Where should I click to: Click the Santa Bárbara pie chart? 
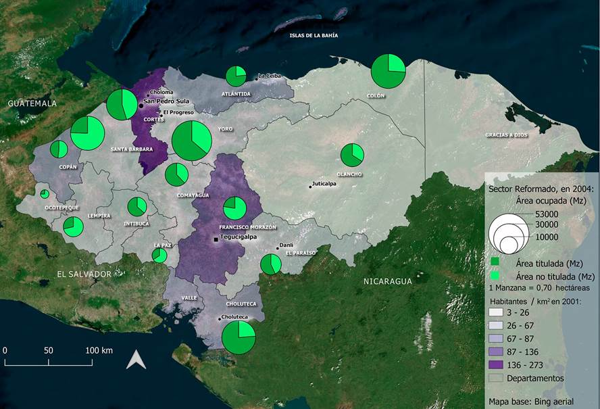click(x=88, y=133)
